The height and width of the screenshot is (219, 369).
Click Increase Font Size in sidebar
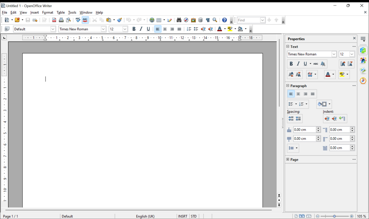coord(343,64)
